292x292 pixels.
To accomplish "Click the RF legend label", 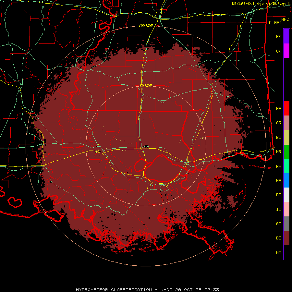I will [x=278, y=36].
